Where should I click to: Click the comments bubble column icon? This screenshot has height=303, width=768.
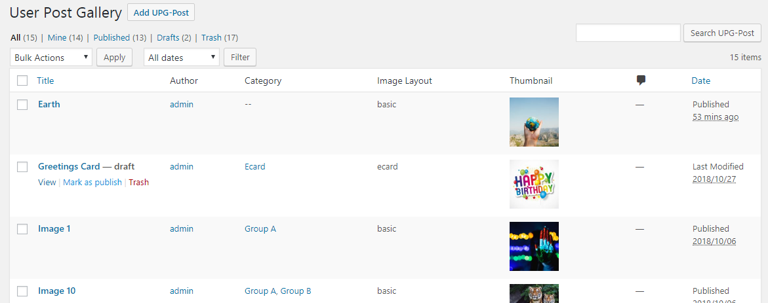point(641,80)
